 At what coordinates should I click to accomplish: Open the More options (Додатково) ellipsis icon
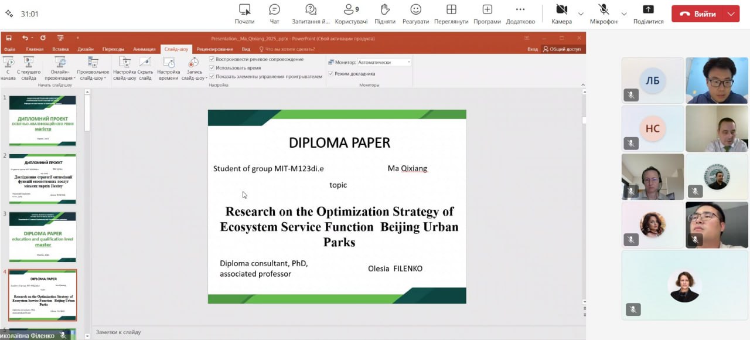coord(520,10)
